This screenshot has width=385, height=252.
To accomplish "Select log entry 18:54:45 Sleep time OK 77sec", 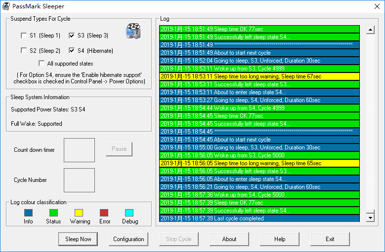I will click(259, 116).
